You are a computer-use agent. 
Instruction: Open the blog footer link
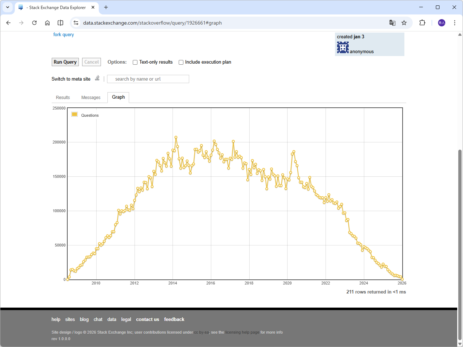pyautogui.click(x=84, y=320)
